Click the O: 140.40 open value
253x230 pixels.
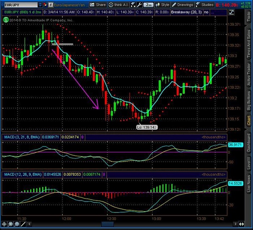point(86,12)
